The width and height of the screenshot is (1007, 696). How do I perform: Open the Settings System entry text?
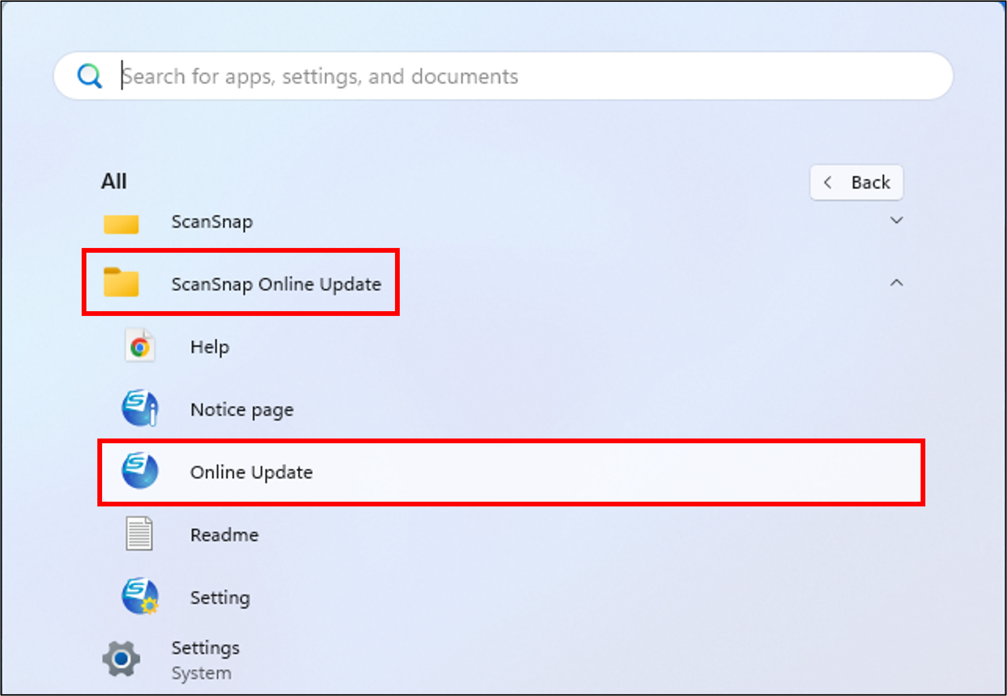pos(206,660)
